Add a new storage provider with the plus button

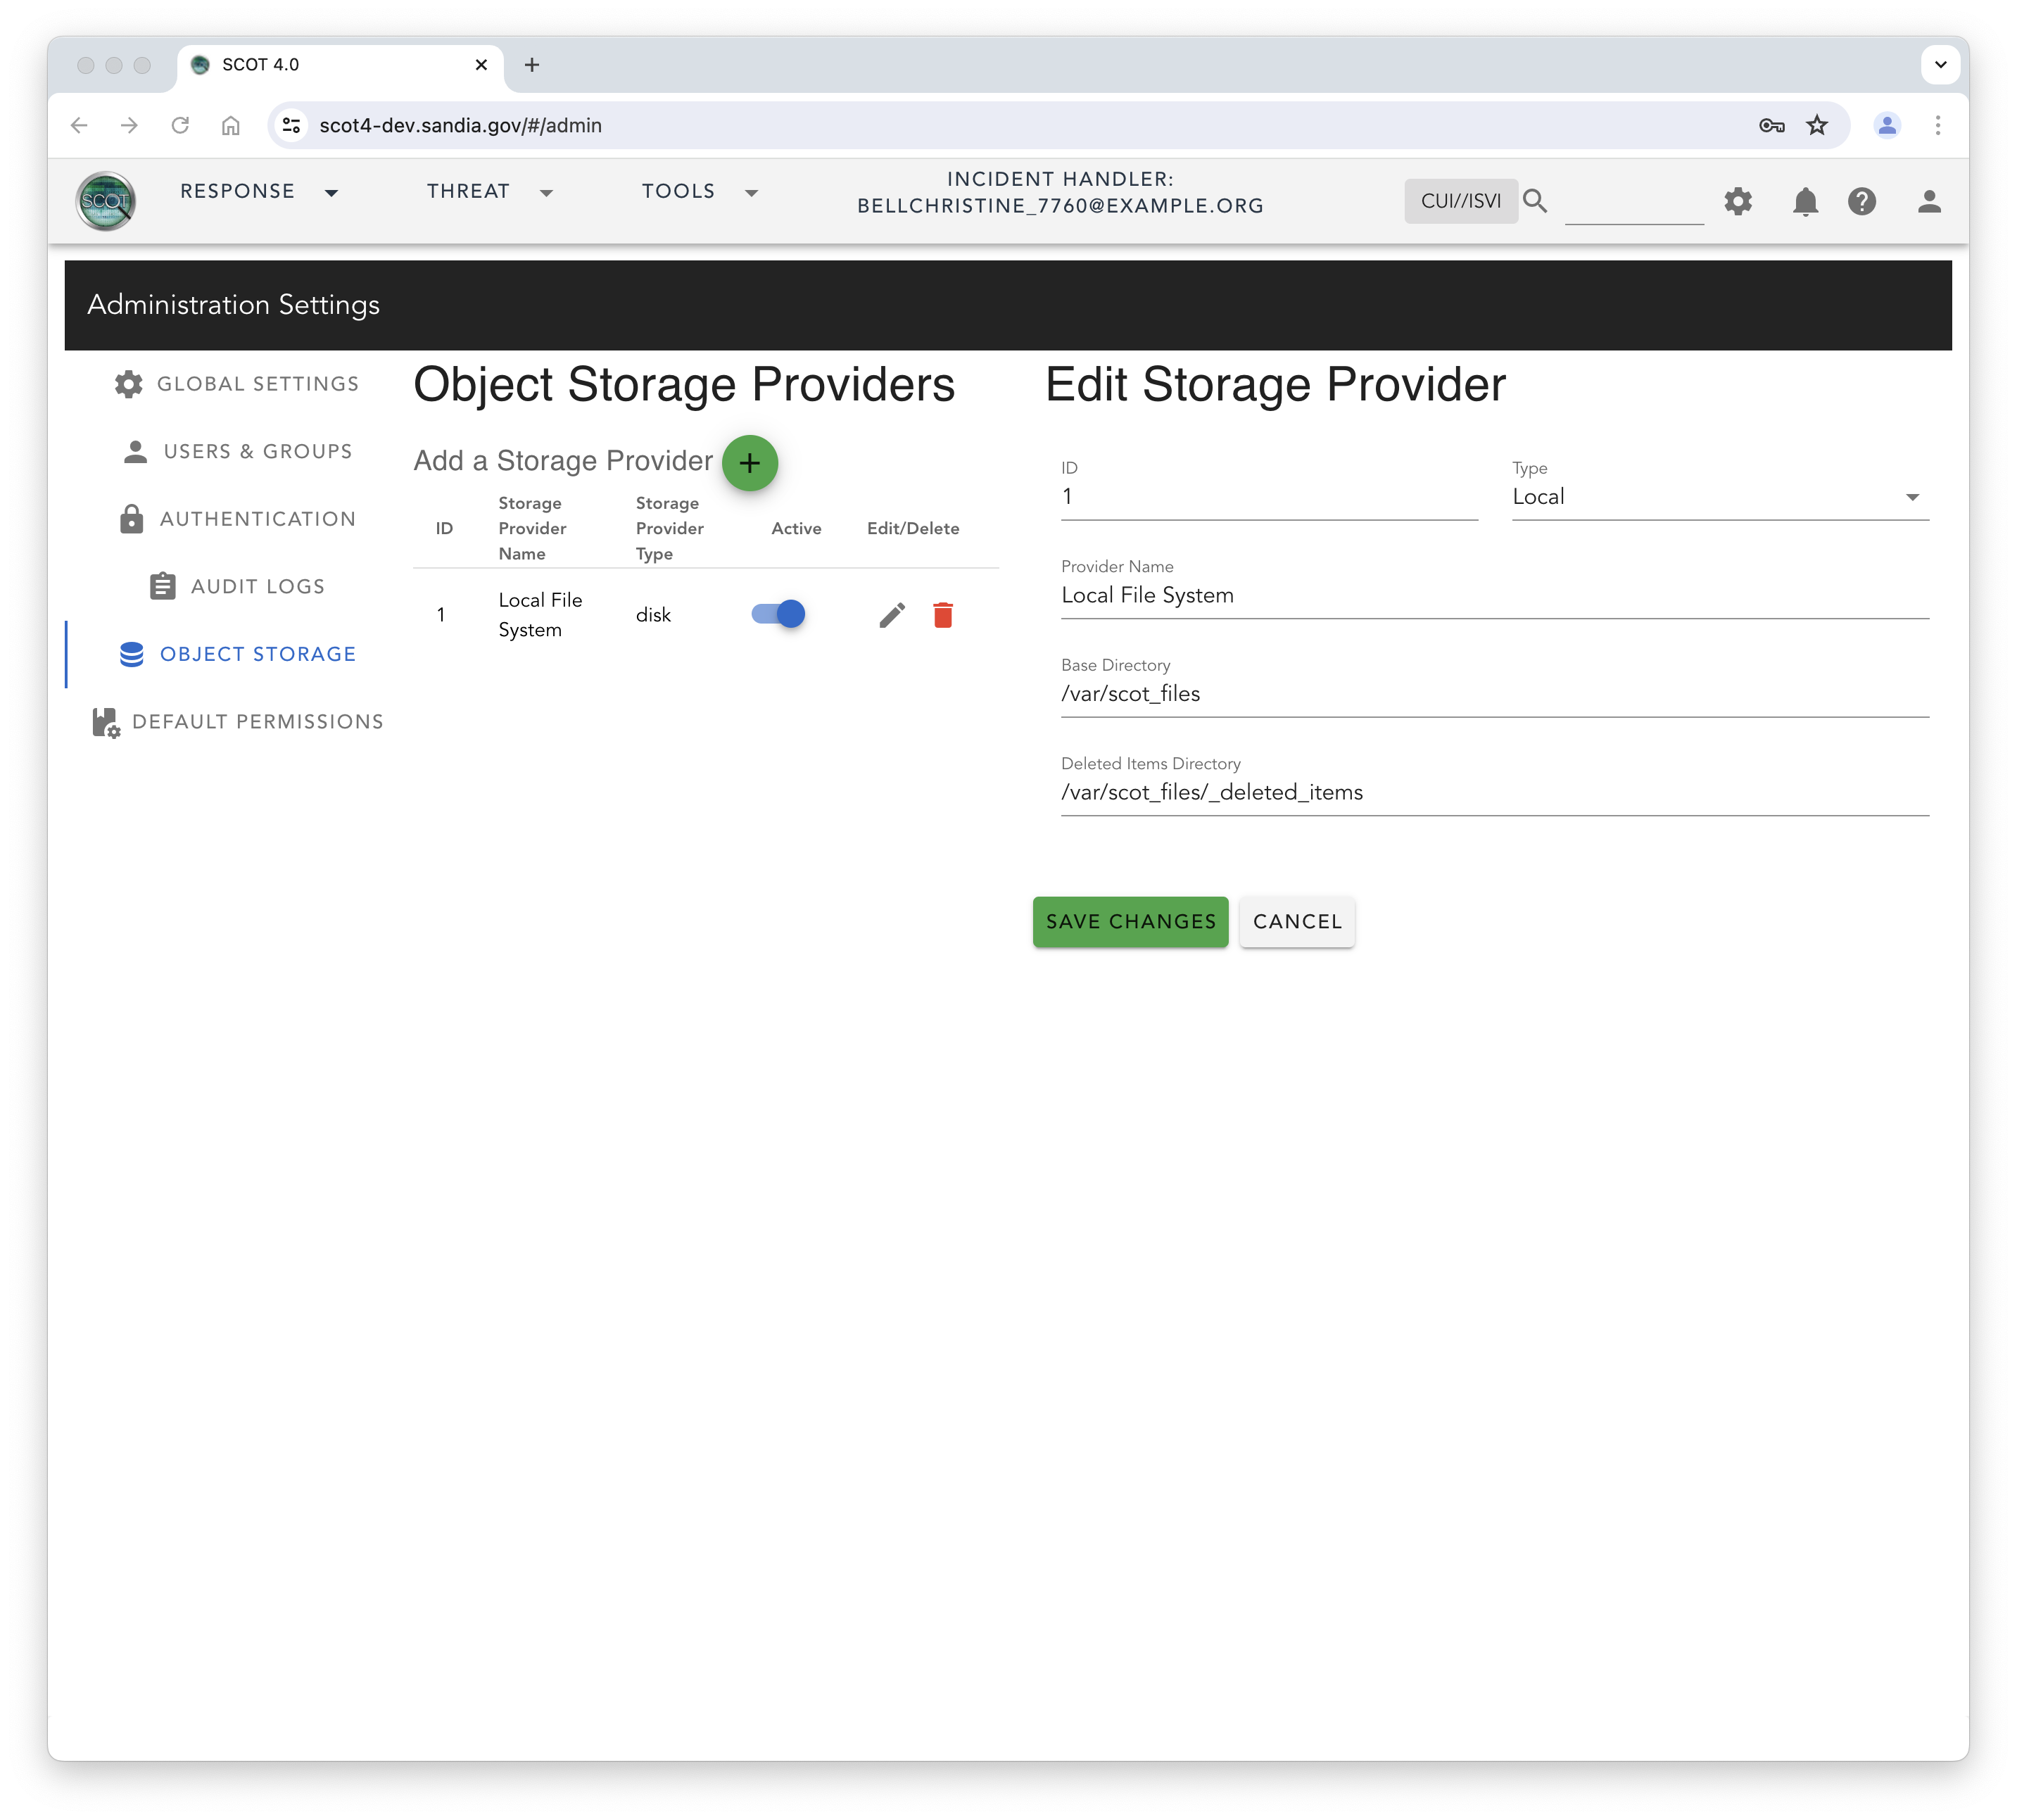coord(750,462)
